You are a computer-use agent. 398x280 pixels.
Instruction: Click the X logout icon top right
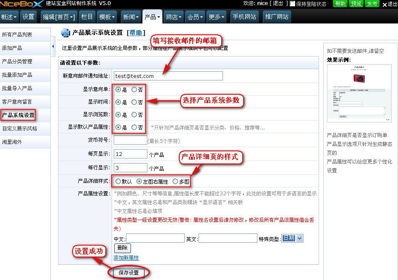[x=384, y=4]
